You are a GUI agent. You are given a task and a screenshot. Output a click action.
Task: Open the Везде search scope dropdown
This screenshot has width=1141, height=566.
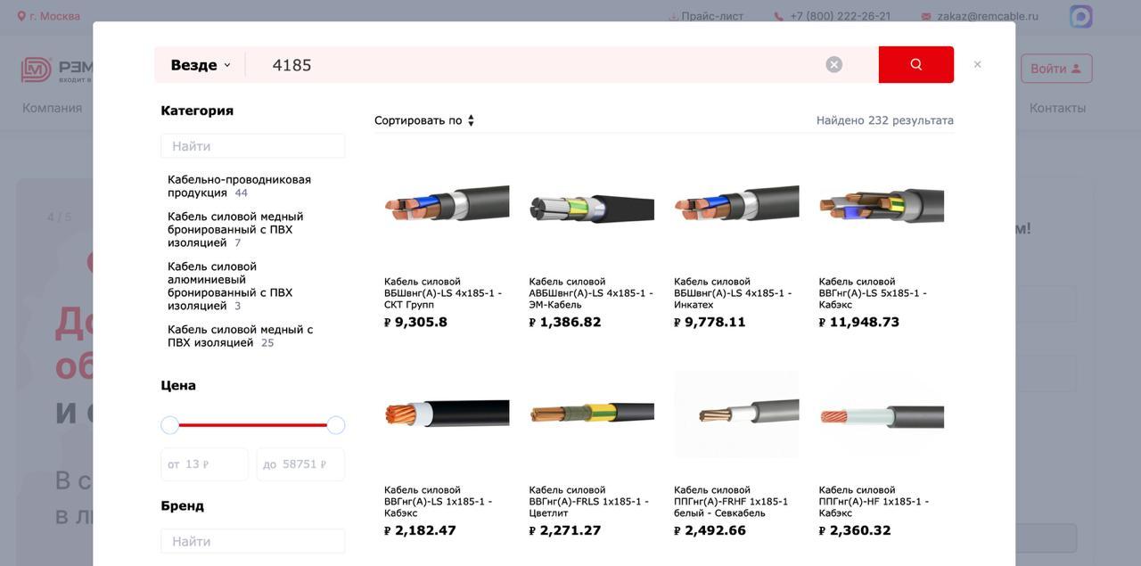click(201, 65)
